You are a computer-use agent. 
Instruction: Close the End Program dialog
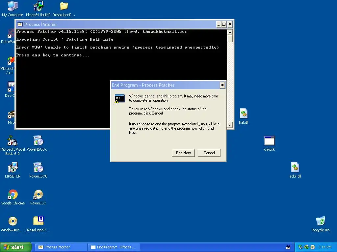(222, 85)
